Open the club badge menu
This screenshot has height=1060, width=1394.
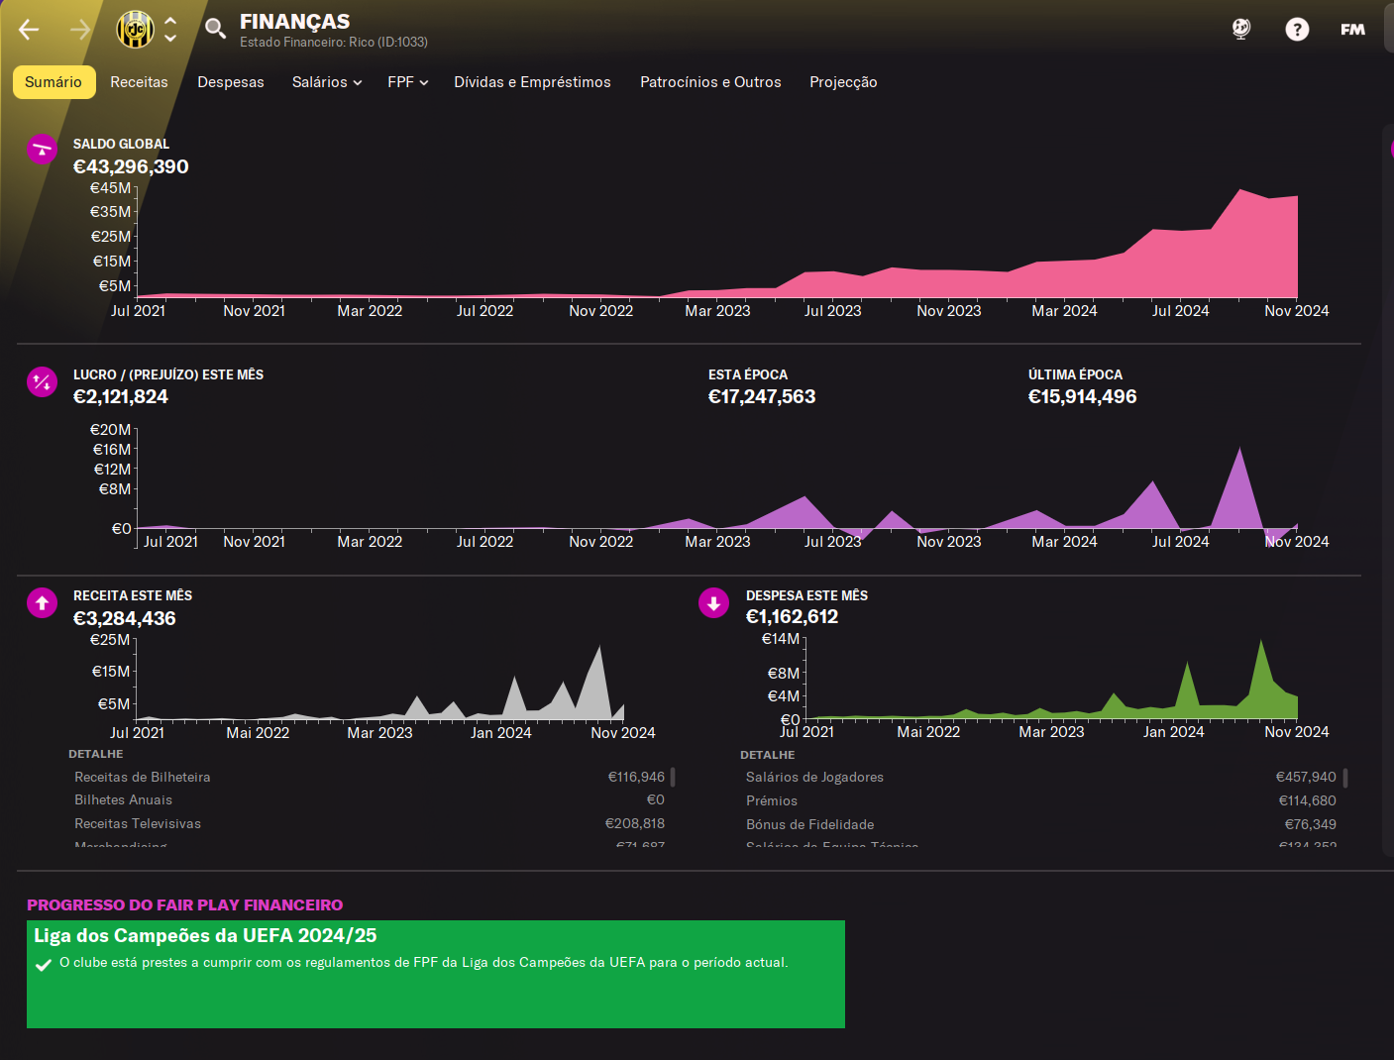click(x=136, y=30)
